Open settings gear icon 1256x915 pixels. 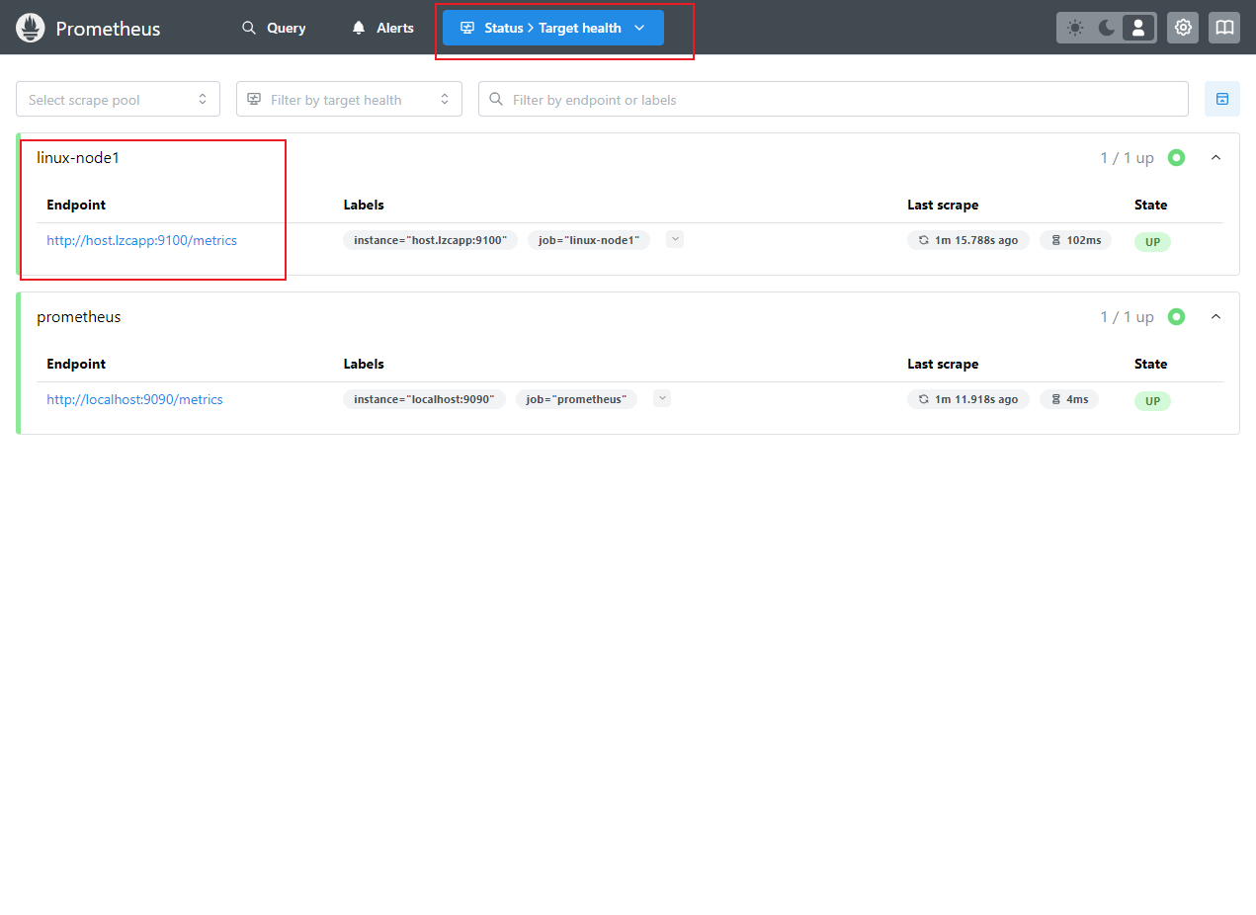(x=1183, y=28)
